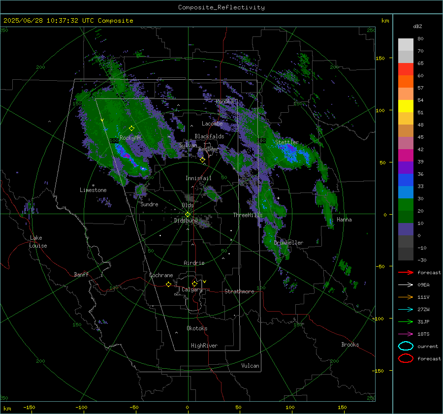Viewport: 443px width, 414px height.
Task: Select the light blue 30-33 dBZ swatch
Action: tap(406, 192)
